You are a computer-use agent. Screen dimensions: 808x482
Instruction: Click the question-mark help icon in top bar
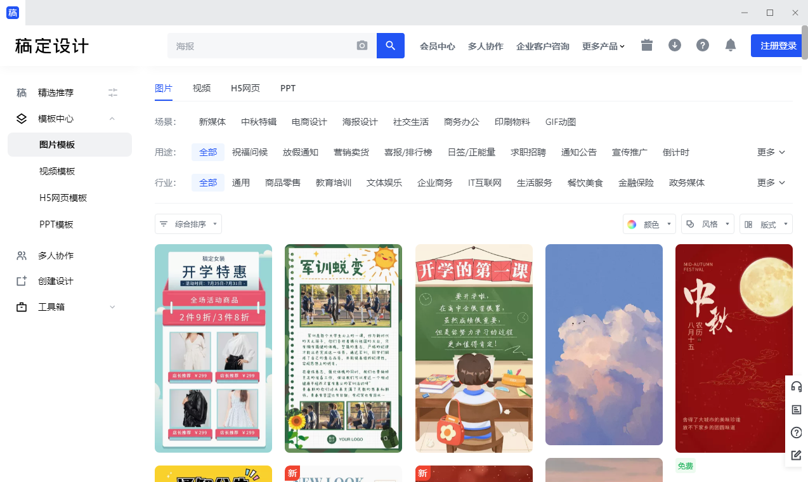pyautogui.click(x=702, y=45)
